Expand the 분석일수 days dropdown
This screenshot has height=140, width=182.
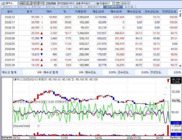coord(114,3)
